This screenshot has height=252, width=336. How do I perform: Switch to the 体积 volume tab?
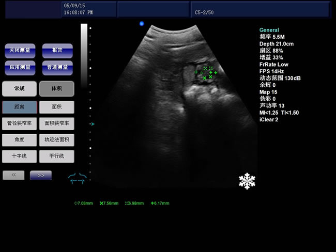coord(57,89)
